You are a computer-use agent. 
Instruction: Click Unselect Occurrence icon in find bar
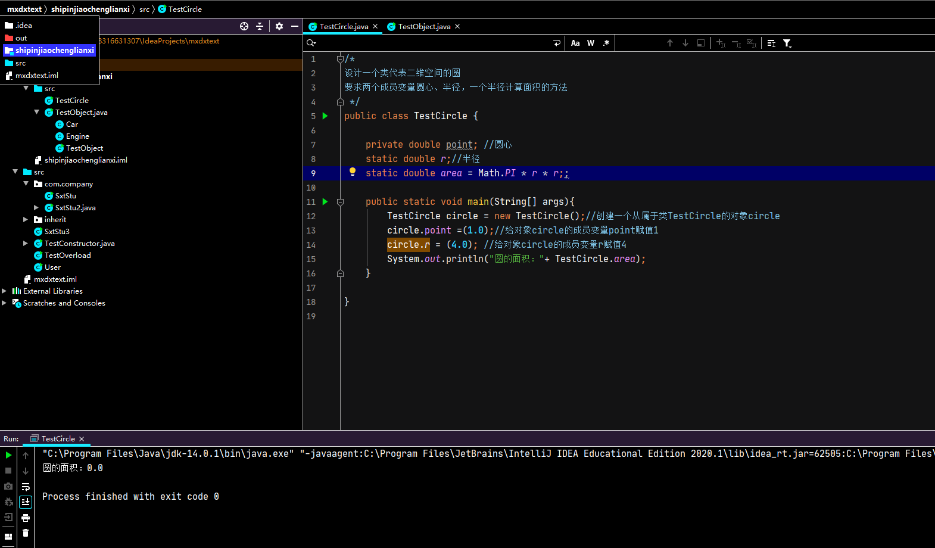pyautogui.click(x=736, y=43)
